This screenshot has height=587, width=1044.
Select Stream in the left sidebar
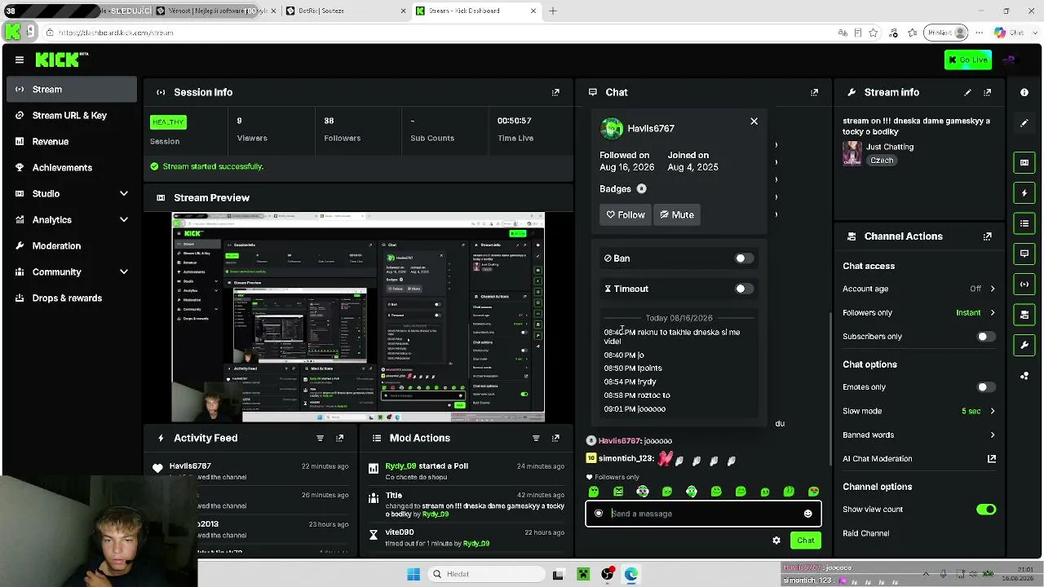[72, 89]
